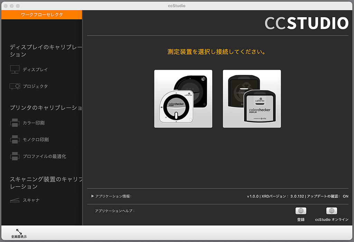Close the ccStudio window
Screen dimensions: 354x242
tap(6, 6)
